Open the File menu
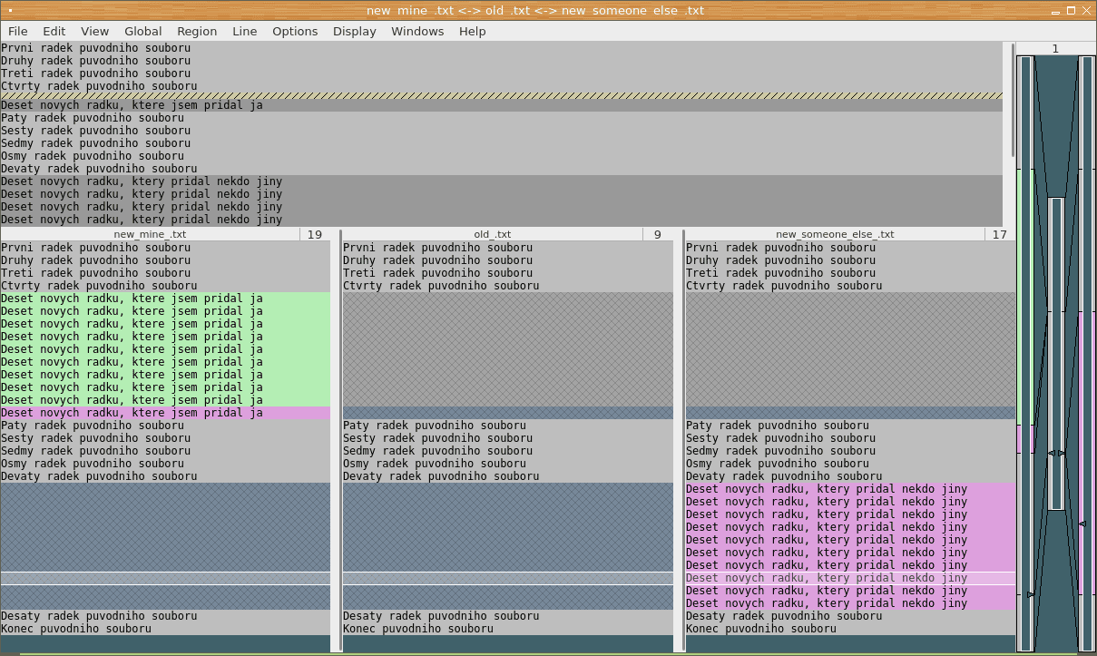The width and height of the screenshot is (1097, 656). [x=17, y=31]
